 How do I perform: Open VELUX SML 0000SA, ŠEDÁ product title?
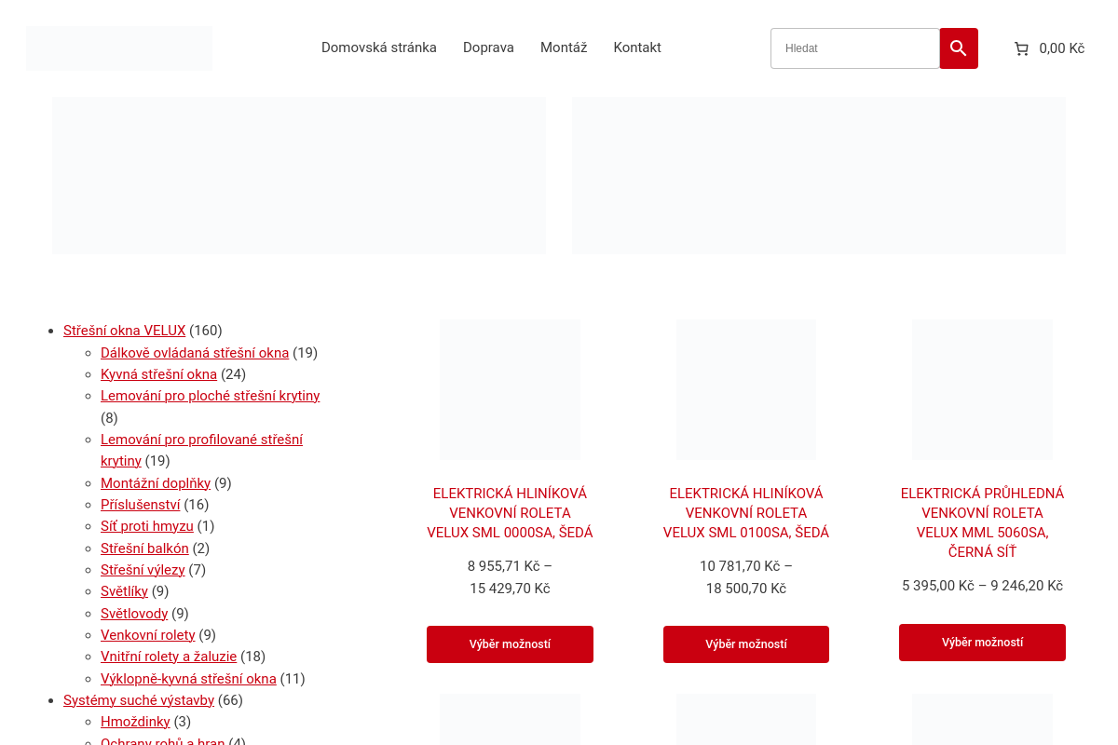pos(510,513)
